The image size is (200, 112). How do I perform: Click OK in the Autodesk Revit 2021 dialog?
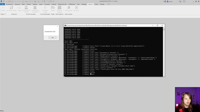coord(52,38)
